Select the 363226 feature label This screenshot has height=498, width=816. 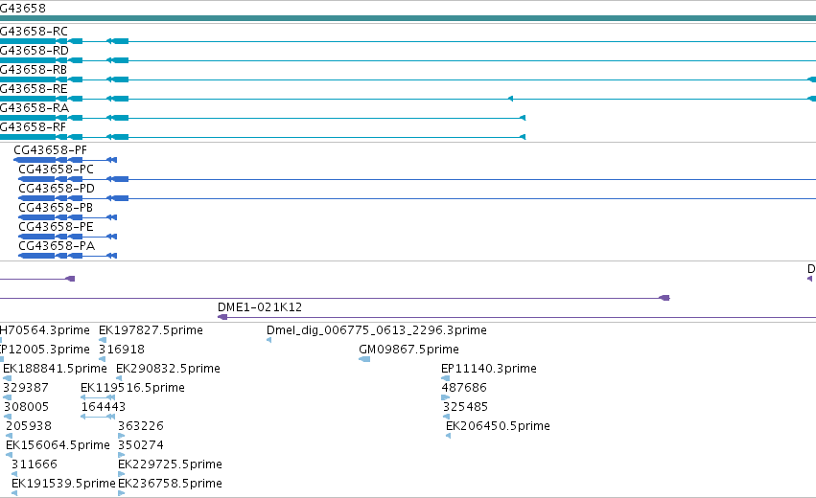click(141, 426)
